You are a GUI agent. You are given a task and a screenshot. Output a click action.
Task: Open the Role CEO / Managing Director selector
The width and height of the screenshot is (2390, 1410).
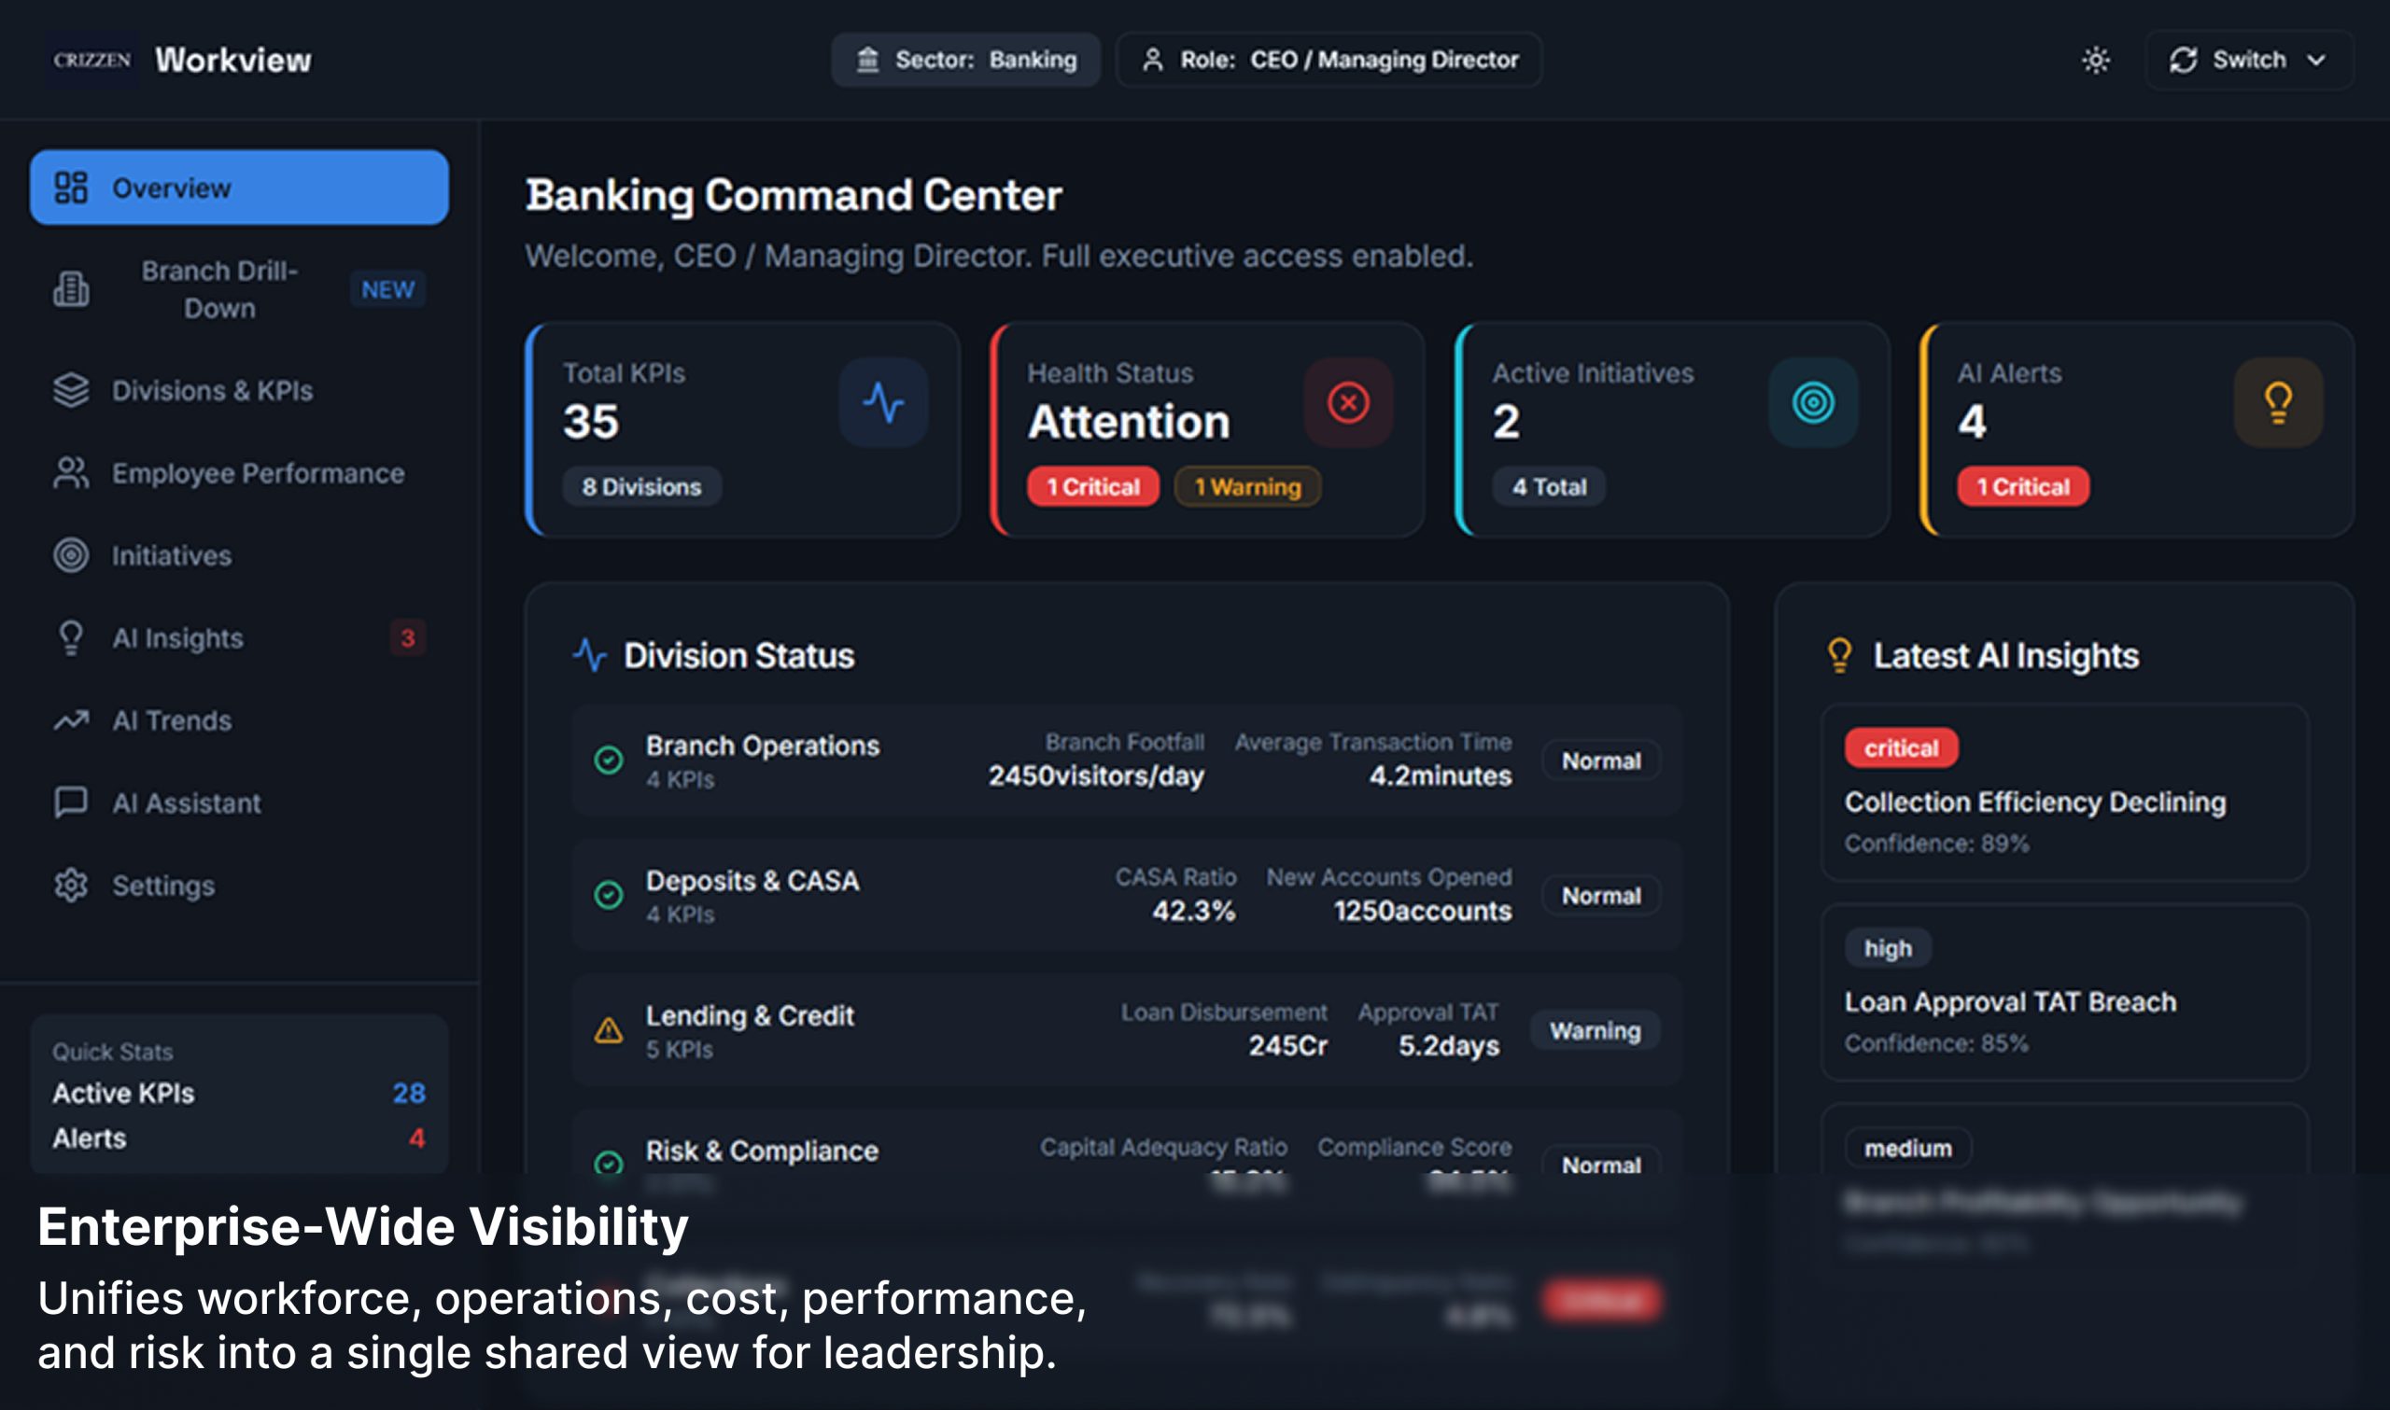tap(1329, 60)
